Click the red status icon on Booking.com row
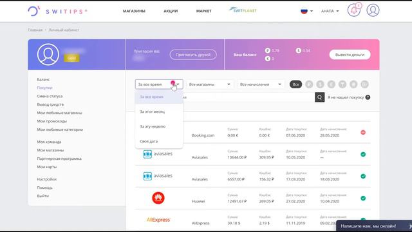412x232 pixels. coord(363,132)
